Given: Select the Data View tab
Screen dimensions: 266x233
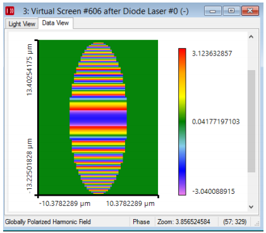Looking at the screenshot, I should [x=56, y=23].
